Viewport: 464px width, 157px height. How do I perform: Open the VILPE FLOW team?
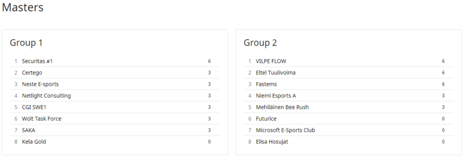pos(271,61)
